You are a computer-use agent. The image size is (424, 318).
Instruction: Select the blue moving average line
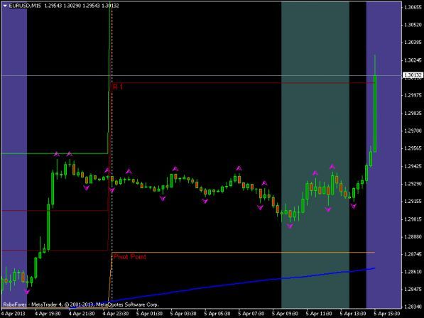pos(244,283)
